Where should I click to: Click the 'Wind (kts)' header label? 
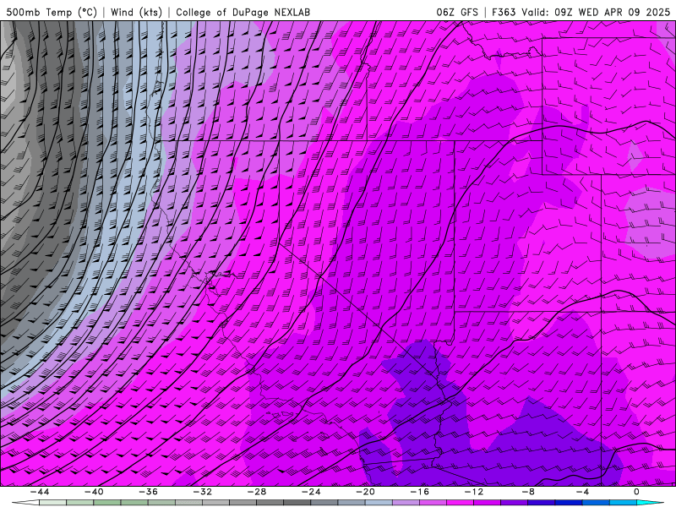point(136,12)
